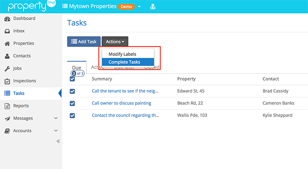Click the Summary column header
The width and height of the screenshot is (308, 169).
(x=102, y=79)
